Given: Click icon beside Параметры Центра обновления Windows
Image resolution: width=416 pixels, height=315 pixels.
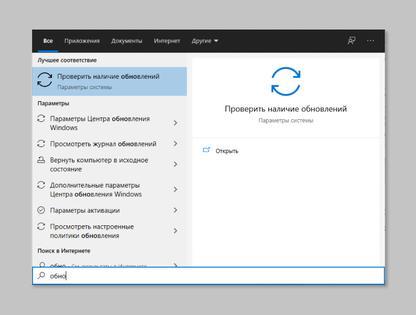Looking at the screenshot, I should pos(41,119).
